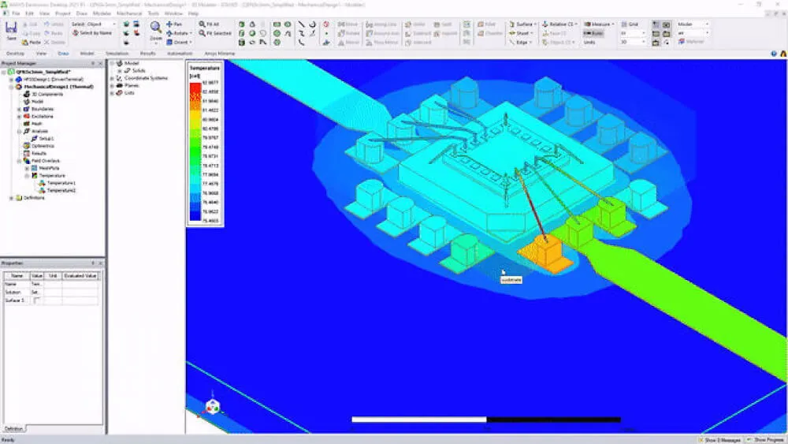The width and height of the screenshot is (788, 444).
Task: Select the Pan tool
Action: (174, 24)
